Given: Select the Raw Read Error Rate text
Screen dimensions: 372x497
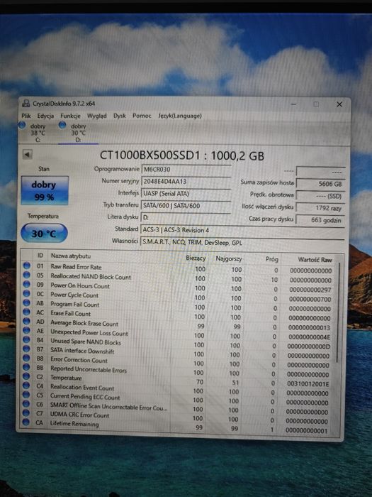Looking at the screenshot, I should coord(77,267).
